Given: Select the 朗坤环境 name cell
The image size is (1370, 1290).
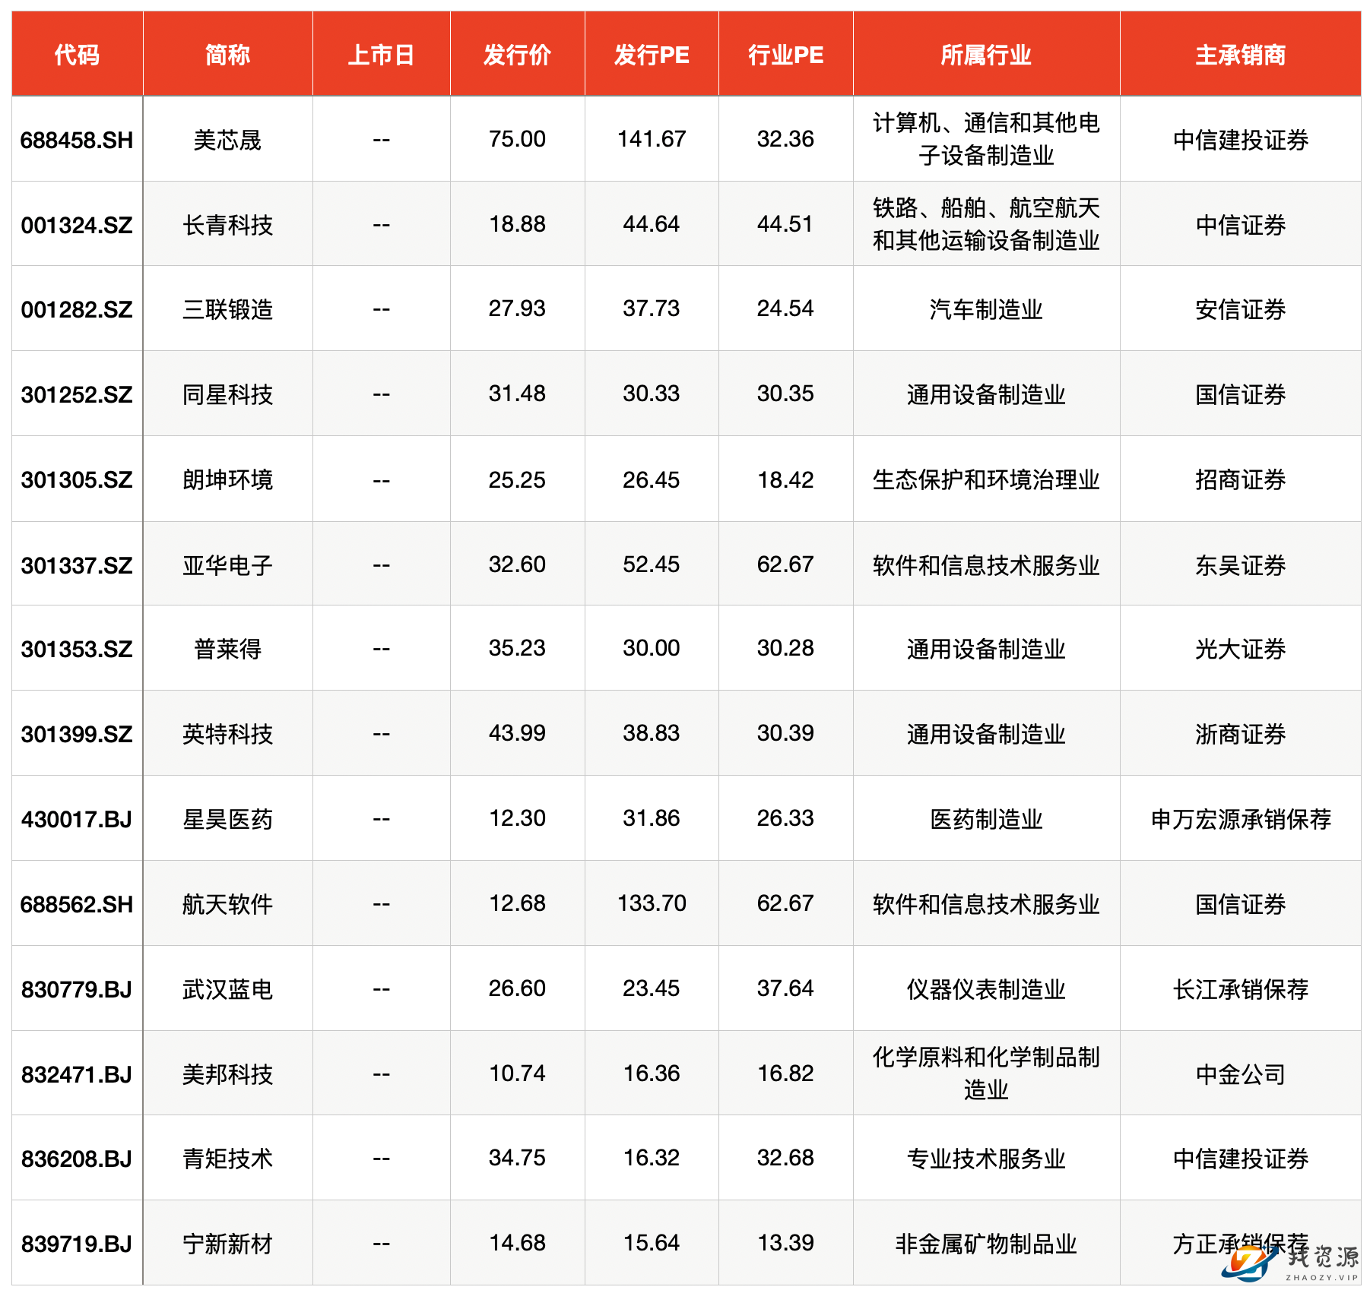Looking at the screenshot, I should coord(227,479).
